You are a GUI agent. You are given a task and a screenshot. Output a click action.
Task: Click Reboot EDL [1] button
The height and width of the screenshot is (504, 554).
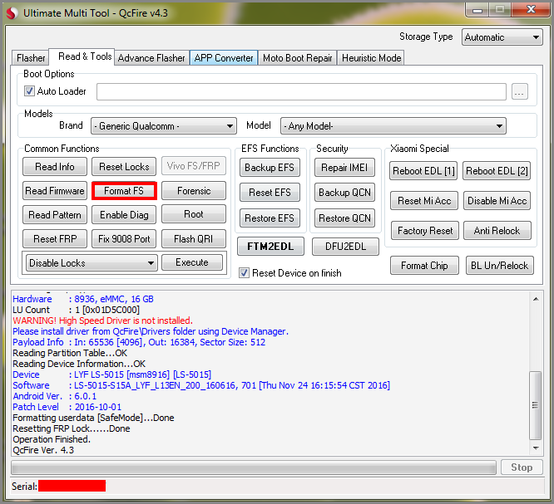point(423,171)
